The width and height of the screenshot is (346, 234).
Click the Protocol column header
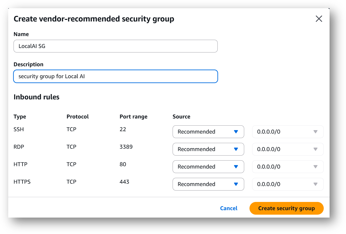click(x=77, y=117)
